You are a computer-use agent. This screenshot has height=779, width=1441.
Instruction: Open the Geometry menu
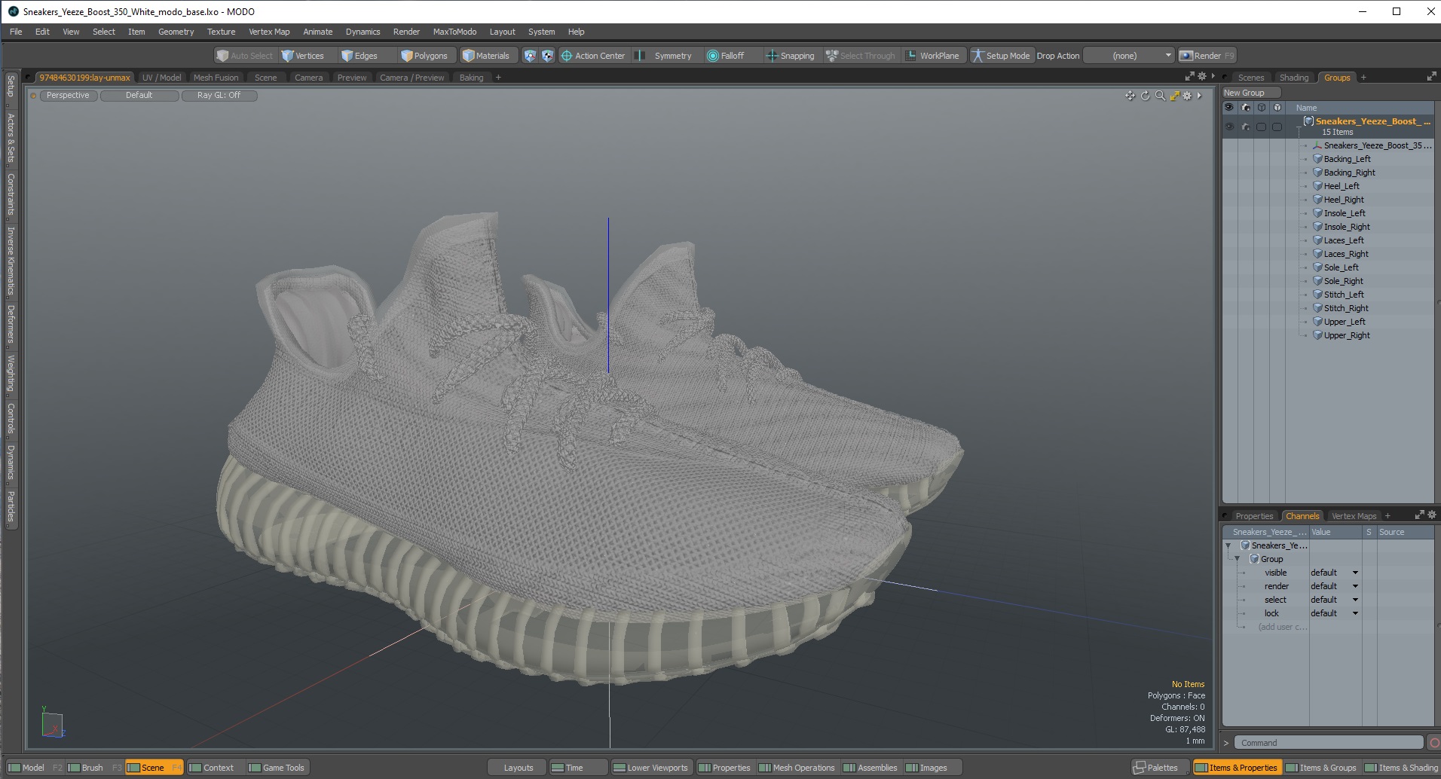click(176, 32)
